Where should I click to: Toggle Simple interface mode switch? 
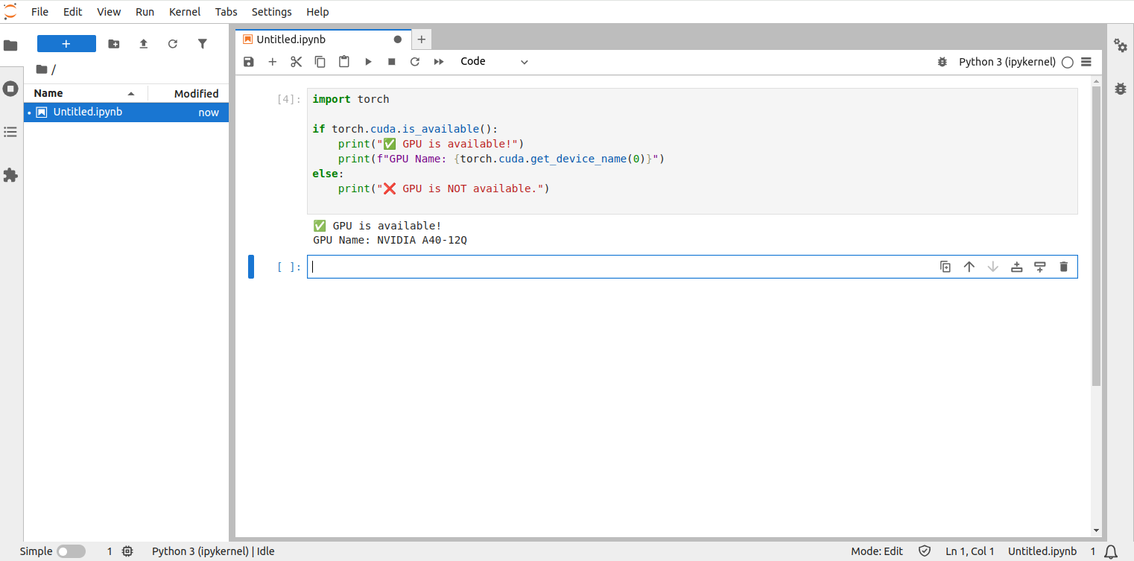(71, 551)
